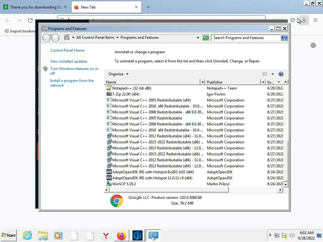Open Windows Explorer from taskbar

click(43, 235)
